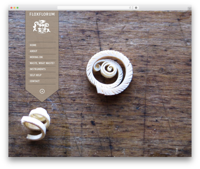
Task: Click the FLOXFLORUM site title
Action: pyautogui.click(x=42, y=14)
